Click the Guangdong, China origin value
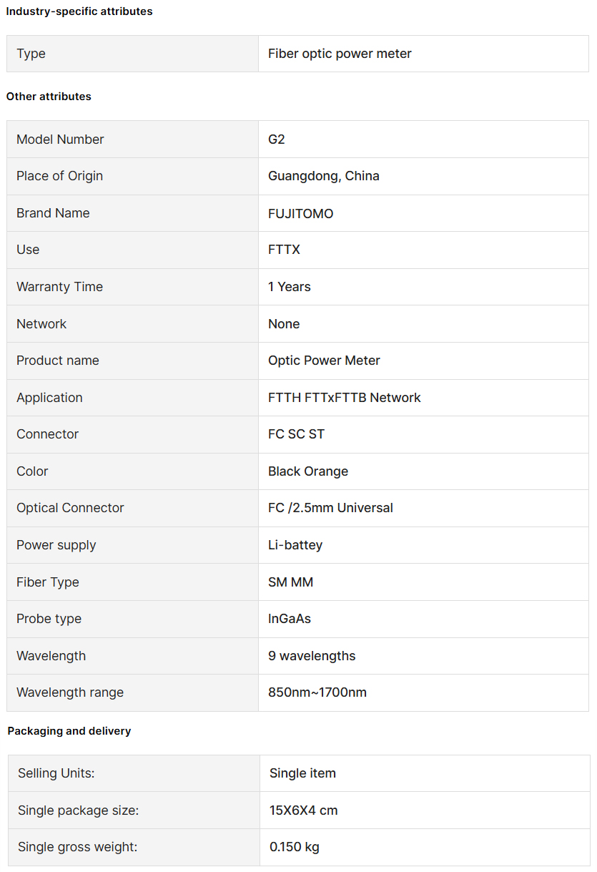Viewport: 597px width, 872px height. tap(323, 176)
